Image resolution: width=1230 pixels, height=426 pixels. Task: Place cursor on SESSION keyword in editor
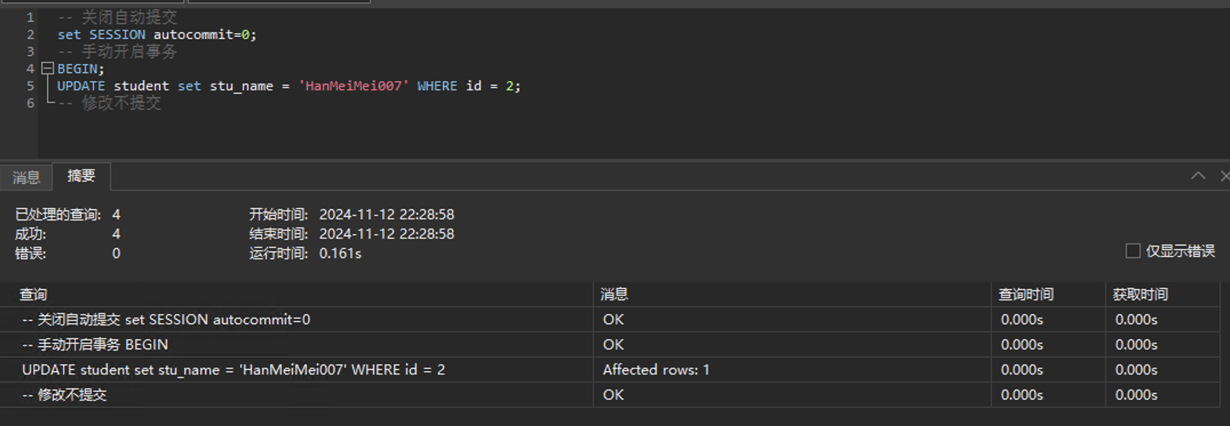[x=117, y=35]
